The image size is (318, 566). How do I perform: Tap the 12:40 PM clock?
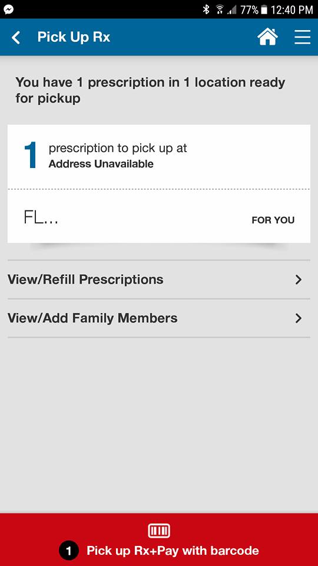coord(291,10)
